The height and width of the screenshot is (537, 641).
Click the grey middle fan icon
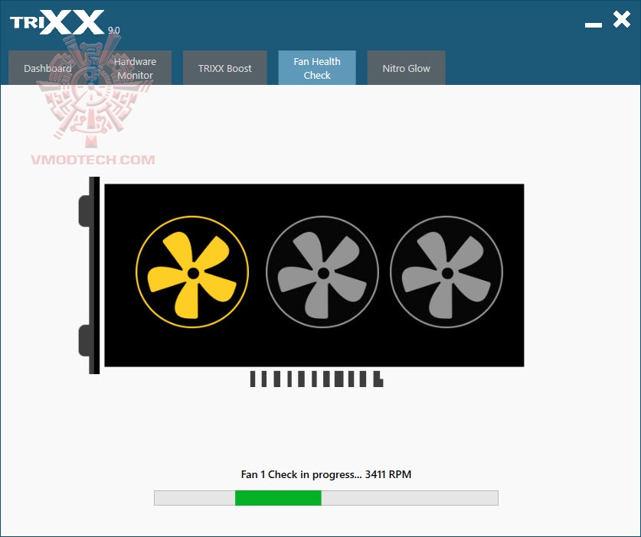322,272
